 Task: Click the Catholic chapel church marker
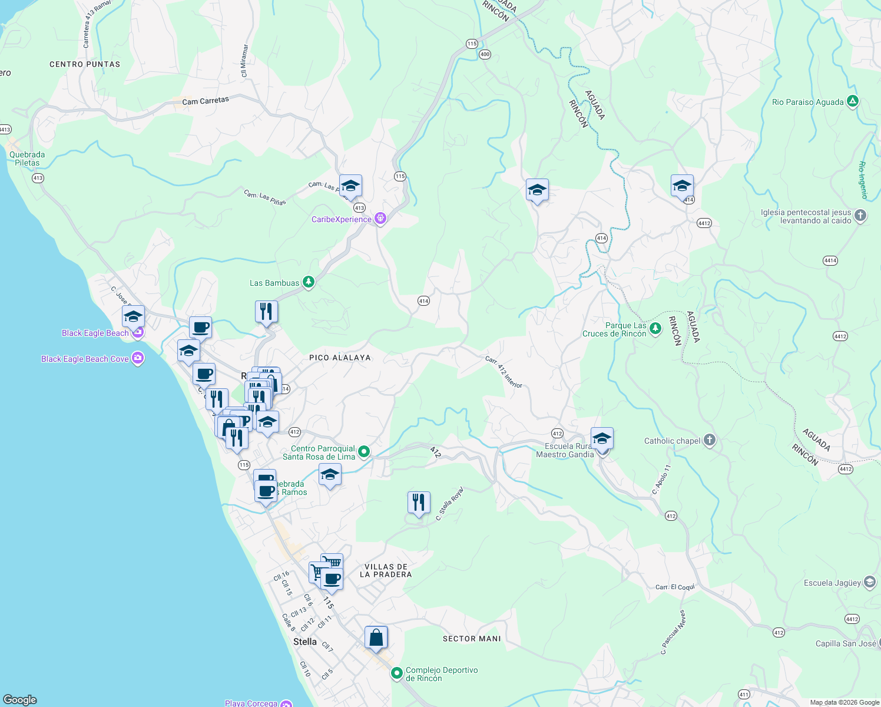(x=709, y=440)
